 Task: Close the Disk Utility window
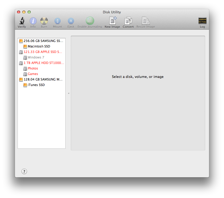coord(19,12)
